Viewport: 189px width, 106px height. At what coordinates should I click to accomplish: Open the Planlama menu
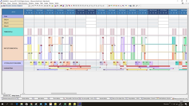tap(31, 3)
